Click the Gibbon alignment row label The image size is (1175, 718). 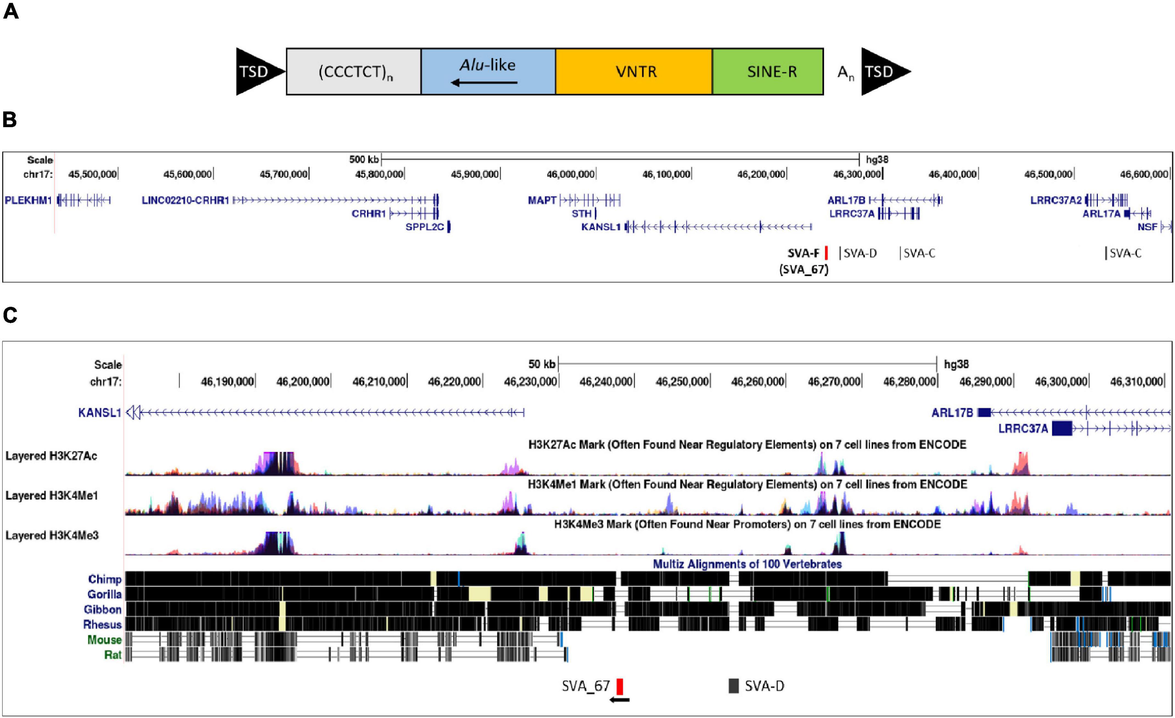[102, 609]
